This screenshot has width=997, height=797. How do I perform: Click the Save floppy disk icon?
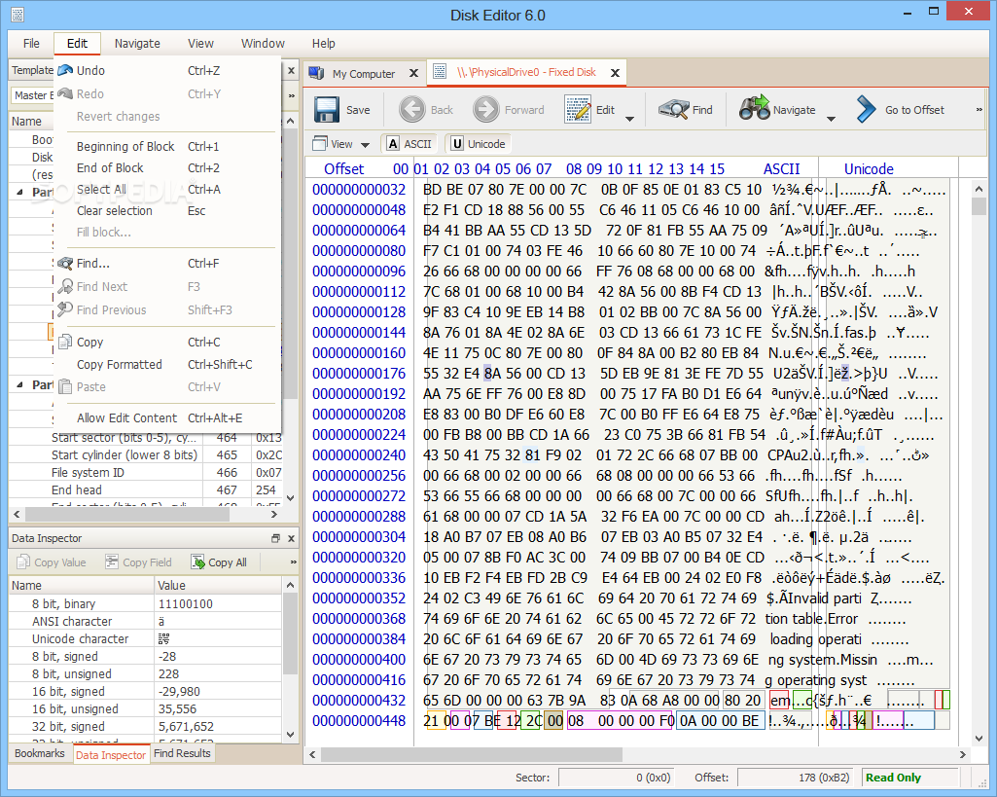(327, 109)
